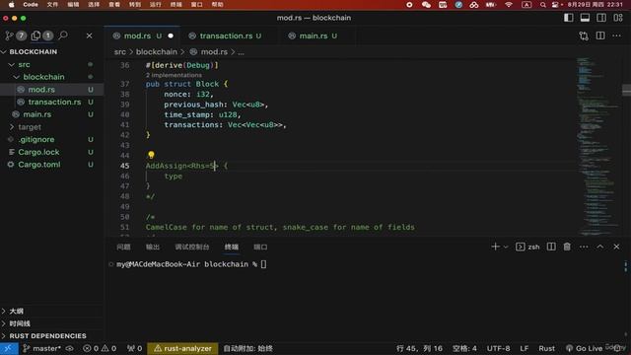This screenshot has height=355, width=631.
Task: Open the terminal launch profile dropdown
Action: 506,247
